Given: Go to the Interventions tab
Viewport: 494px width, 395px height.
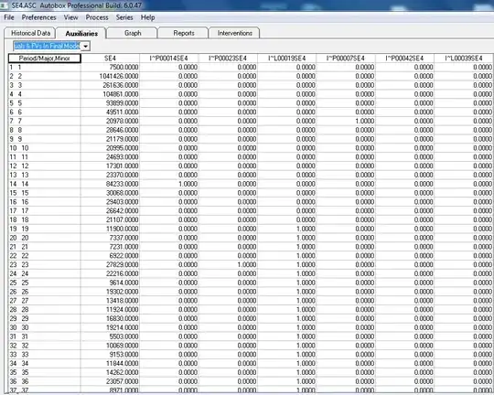Looking at the screenshot, I should click(235, 33).
